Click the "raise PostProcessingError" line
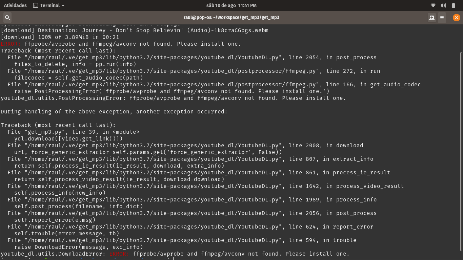The height and width of the screenshot is (260, 463). pos(172,91)
